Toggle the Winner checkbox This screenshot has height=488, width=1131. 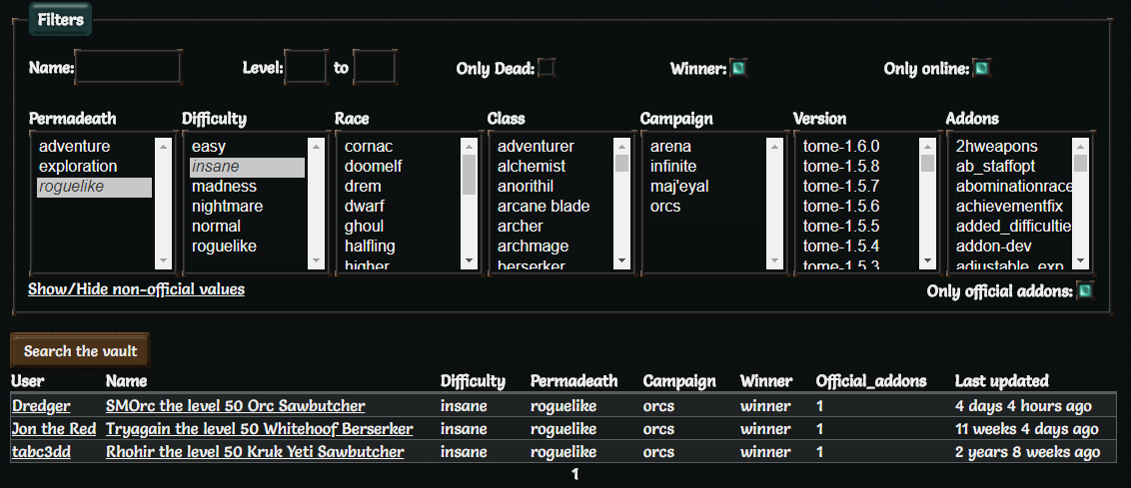739,68
